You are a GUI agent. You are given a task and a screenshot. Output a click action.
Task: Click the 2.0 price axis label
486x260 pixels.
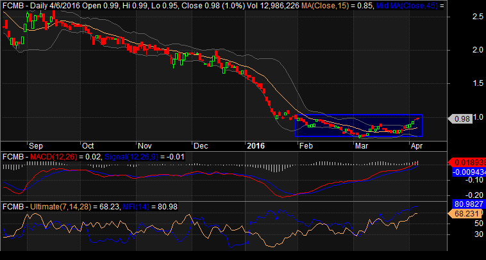[478, 50]
